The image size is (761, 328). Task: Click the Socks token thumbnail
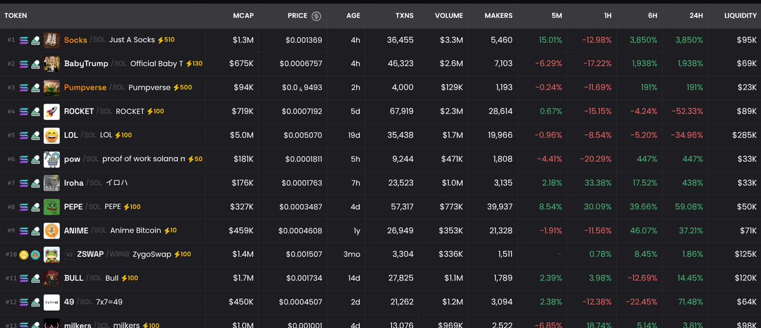(x=51, y=40)
